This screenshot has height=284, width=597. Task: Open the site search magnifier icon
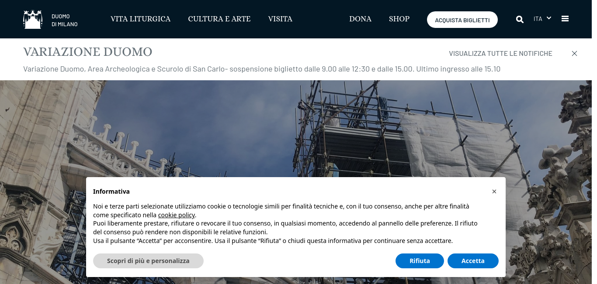(520, 19)
